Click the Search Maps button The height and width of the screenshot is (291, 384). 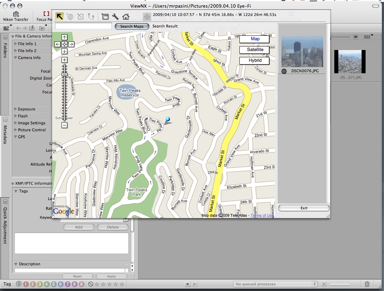pos(132,26)
